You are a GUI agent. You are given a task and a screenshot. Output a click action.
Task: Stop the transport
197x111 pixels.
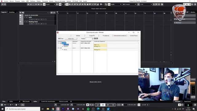coord(103,105)
